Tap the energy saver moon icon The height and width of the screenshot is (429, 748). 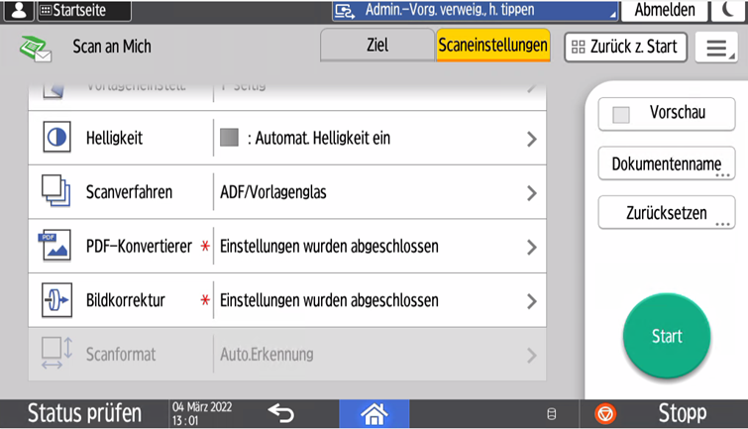tap(730, 10)
